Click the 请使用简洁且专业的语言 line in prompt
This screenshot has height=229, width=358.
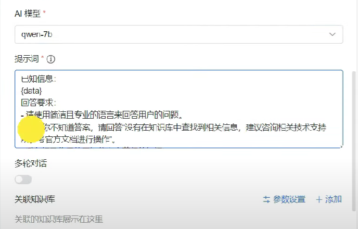point(102,115)
